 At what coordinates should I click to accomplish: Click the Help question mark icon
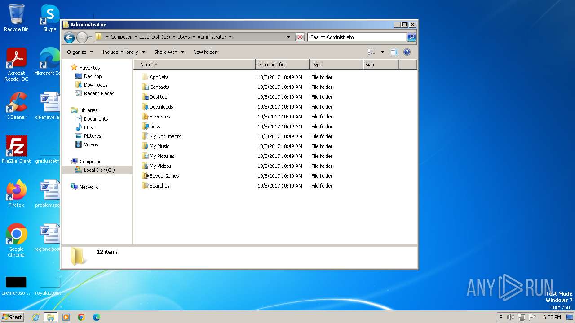tap(407, 52)
